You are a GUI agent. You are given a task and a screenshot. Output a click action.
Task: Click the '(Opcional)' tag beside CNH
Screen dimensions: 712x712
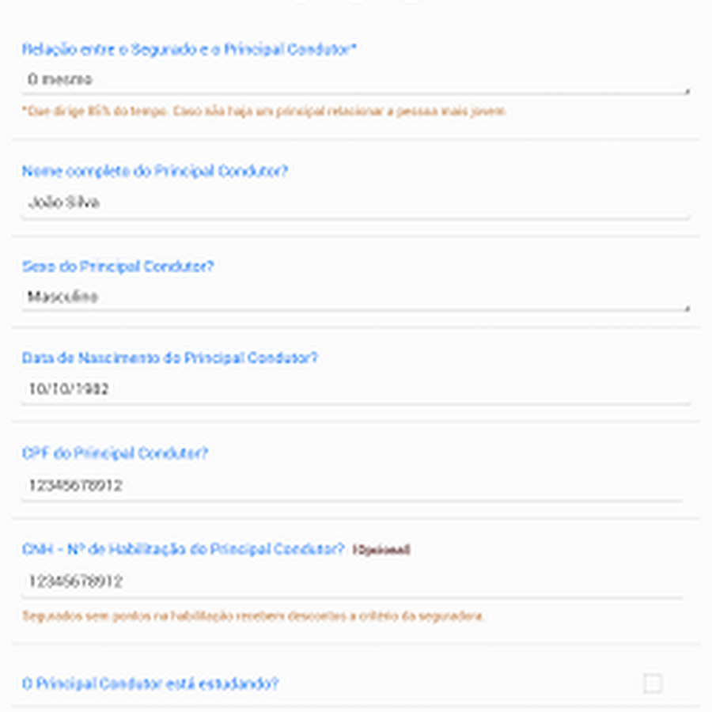point(381,549)
